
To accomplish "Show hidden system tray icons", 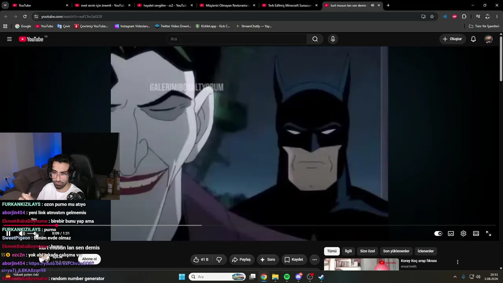I will pos(455,277).
